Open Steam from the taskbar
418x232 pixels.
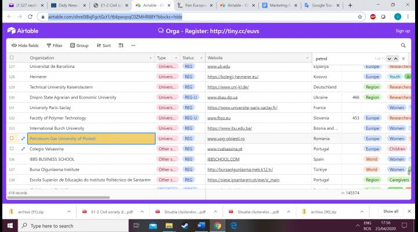point(185,226)
